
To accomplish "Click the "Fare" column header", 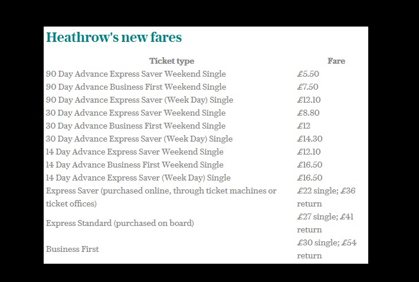I will point(336,61).
